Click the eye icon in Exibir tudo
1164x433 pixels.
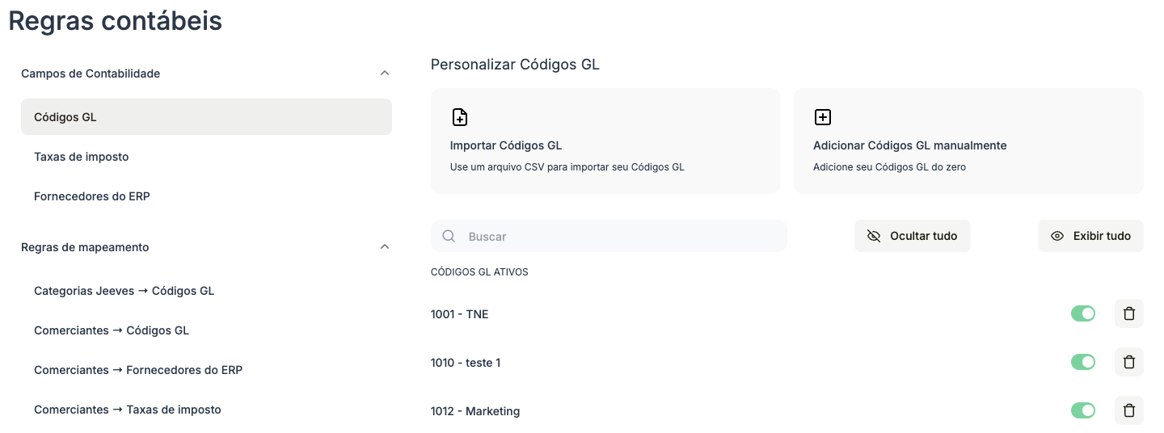pos(1057,236)
